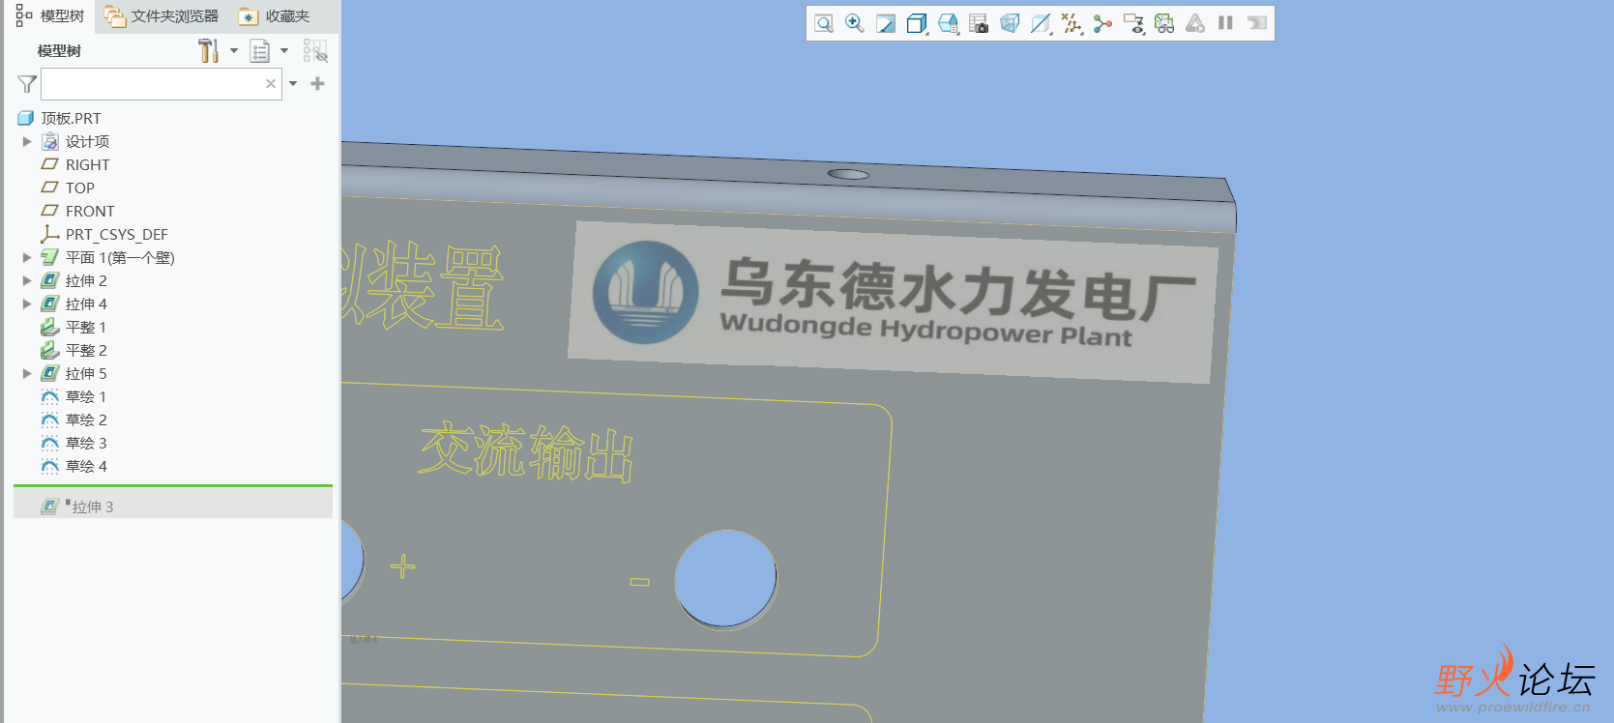Switch to the 文件夹浏览器 tab
Screen dimensions: 1614x723
pos(161,16)
